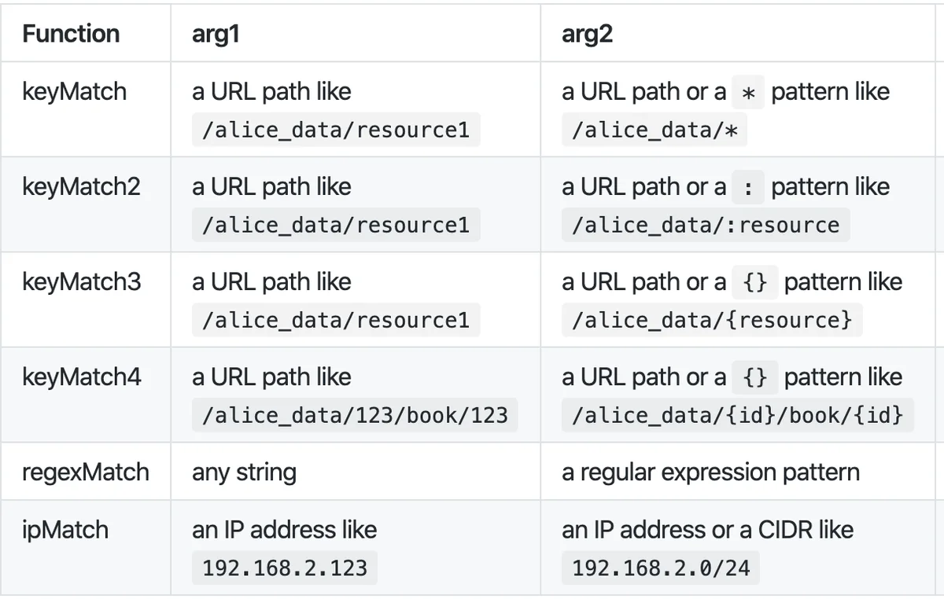Click the 192.168.2.0/24 CIDR code
Image resolution: width=944 pixels, height=599 pixels.
pos(661,568)
